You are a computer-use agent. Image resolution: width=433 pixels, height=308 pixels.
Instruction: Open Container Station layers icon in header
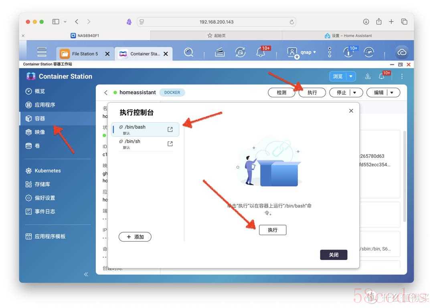coord(368,76)
